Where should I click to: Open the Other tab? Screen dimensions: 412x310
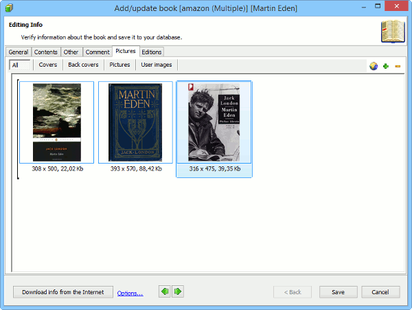[x=71, y=52]
